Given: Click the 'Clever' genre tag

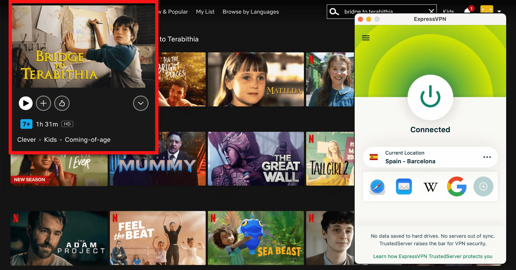Looking at the screenshot, I should pyautogui.click(x=26, y=140).
